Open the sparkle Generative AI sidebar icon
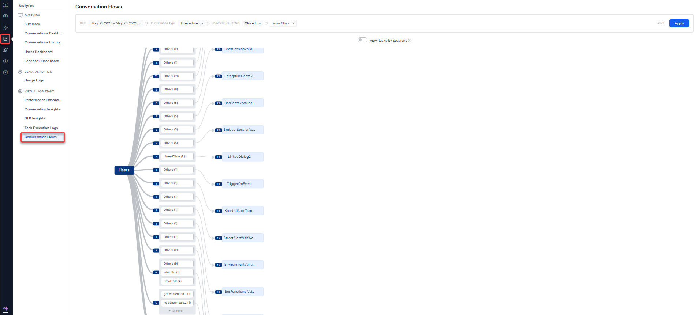The image size is (698, 315). [x=5, y=27]
